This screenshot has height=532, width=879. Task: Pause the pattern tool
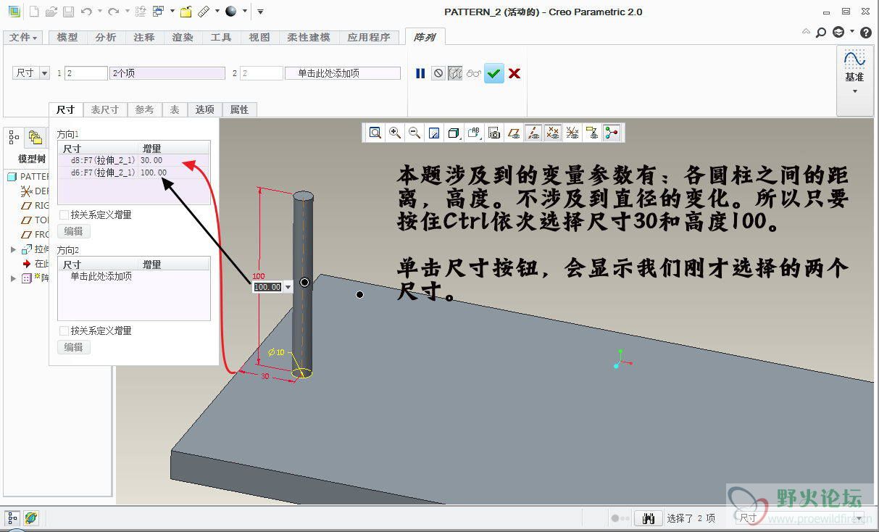coord(420,73)
